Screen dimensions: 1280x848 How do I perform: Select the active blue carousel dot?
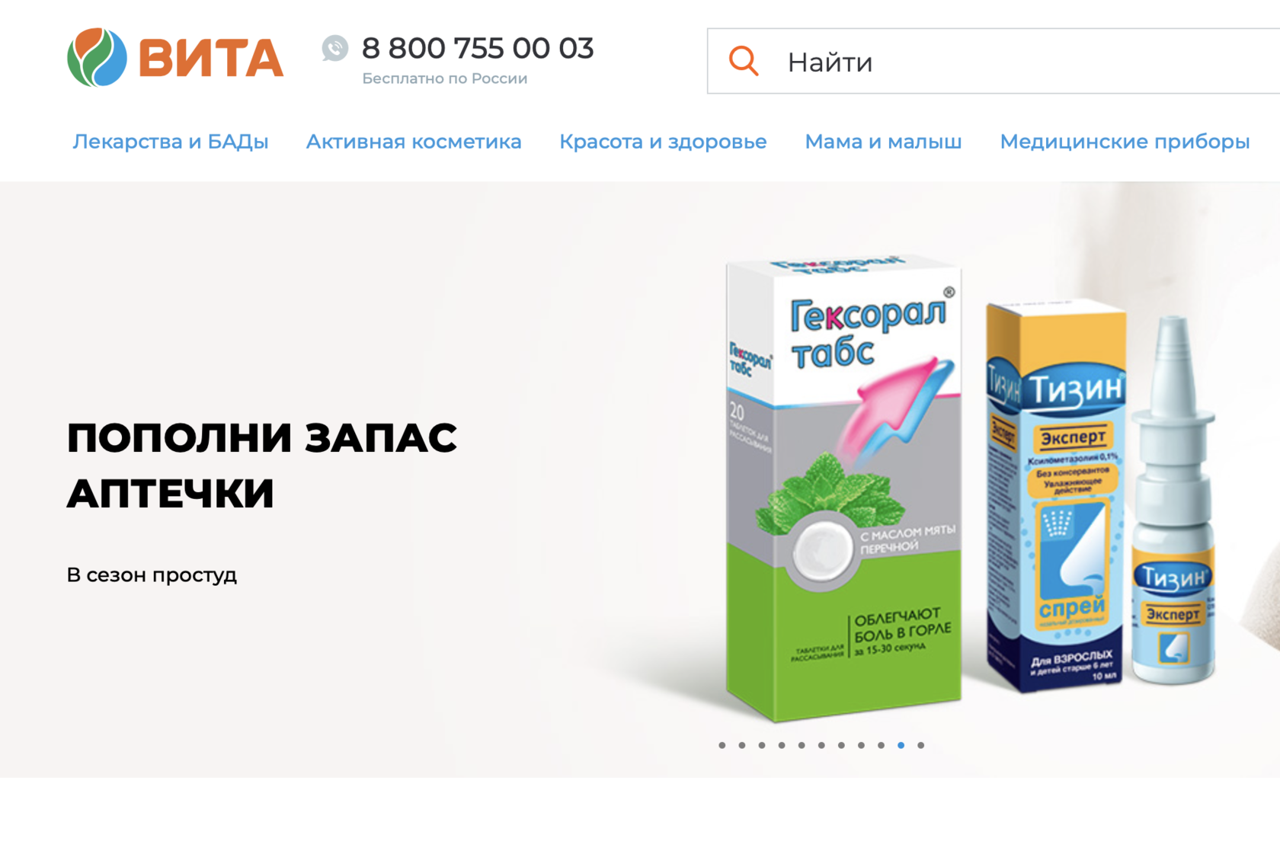(901, 745)
